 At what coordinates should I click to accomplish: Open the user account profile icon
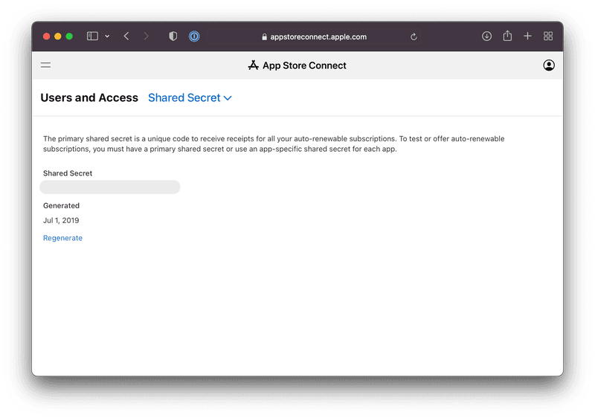(549, 65)
